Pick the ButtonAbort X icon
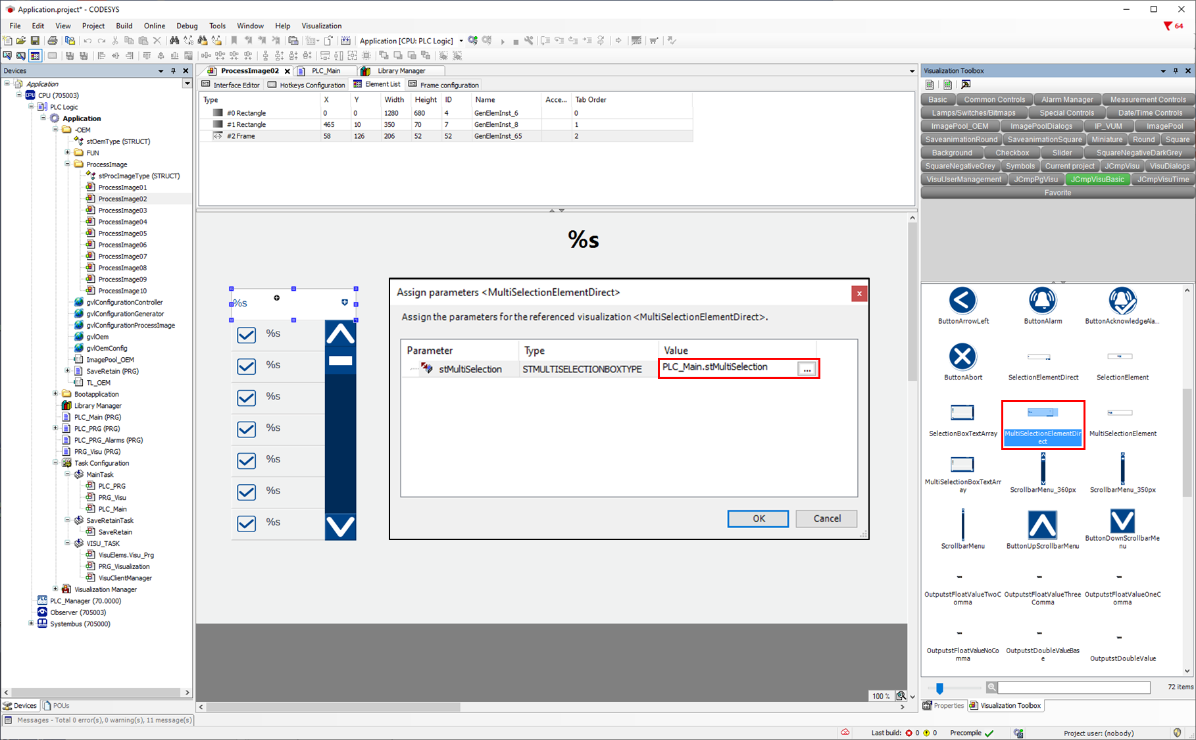Screen dimensions: 1196x740 tap(962, 357)
